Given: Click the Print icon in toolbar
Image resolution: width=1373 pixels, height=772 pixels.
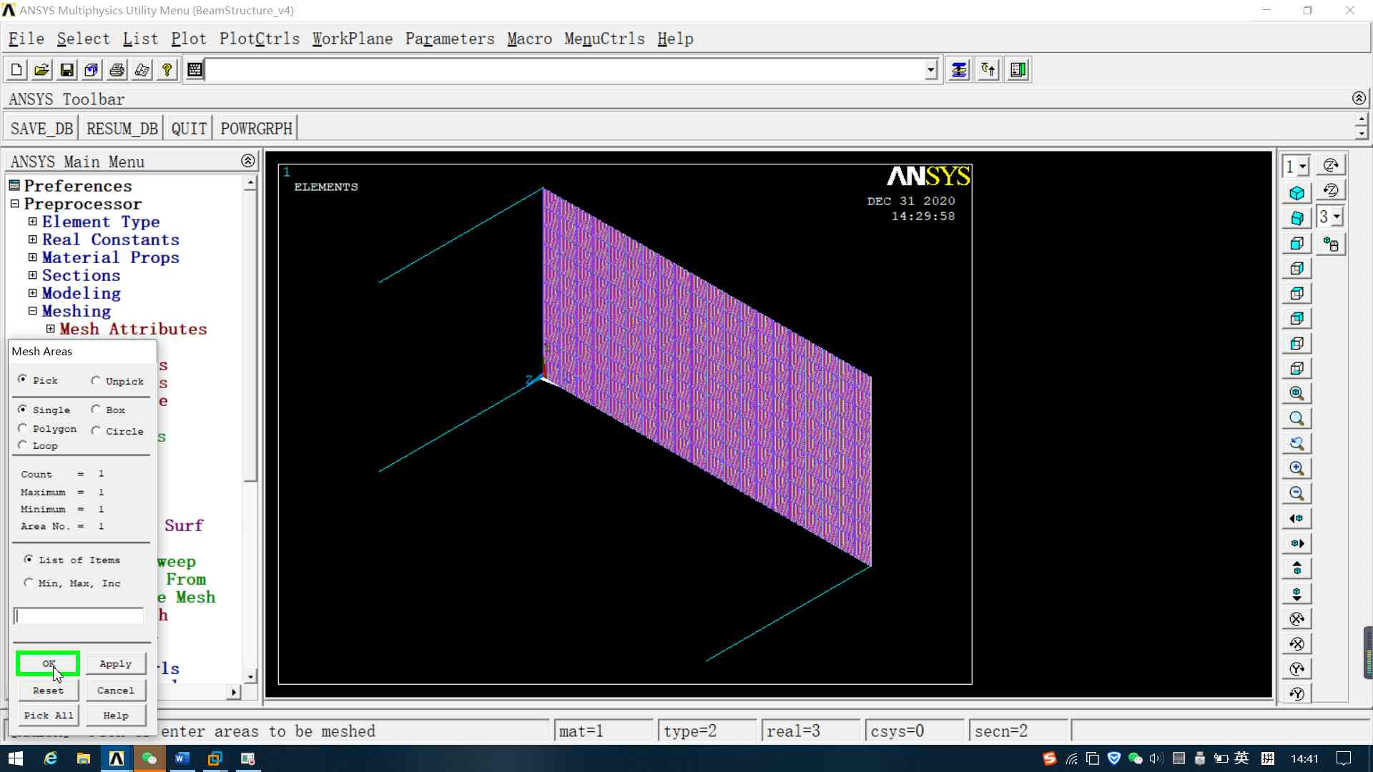Looking at the screenshot, I should coord(117,70).
